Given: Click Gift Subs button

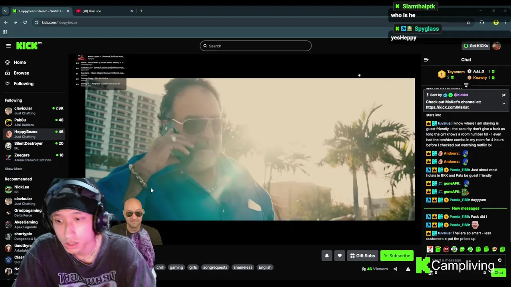Looking at the screenshot, I should point(362,256).
